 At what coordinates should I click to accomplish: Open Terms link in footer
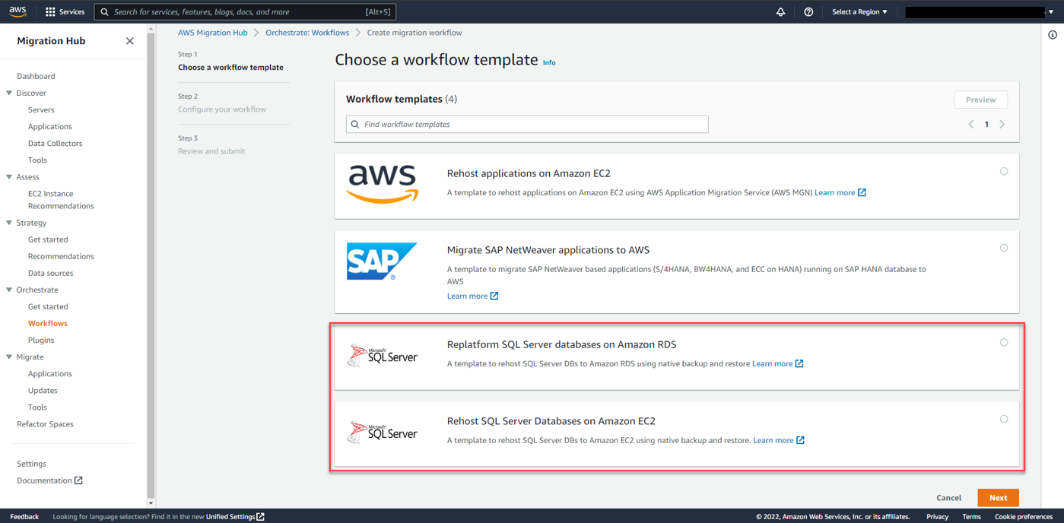[971, 517]
